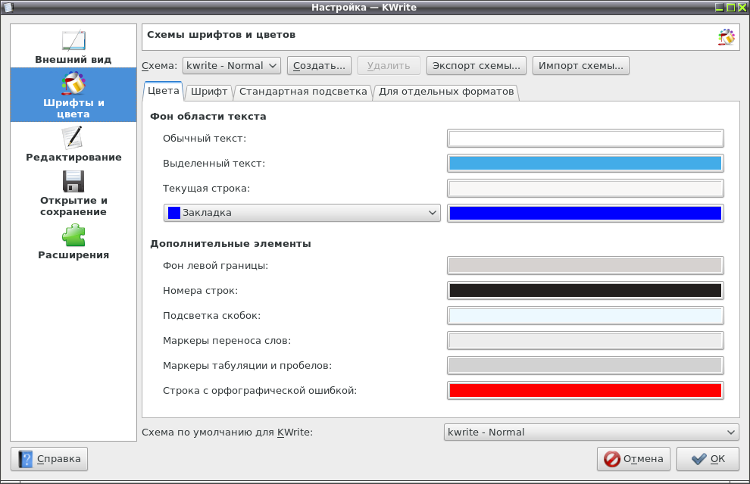Viewport: 750px width, 484px height.
Task: Click the KWrite window menu icon in title bar
Action: point(8,7)
